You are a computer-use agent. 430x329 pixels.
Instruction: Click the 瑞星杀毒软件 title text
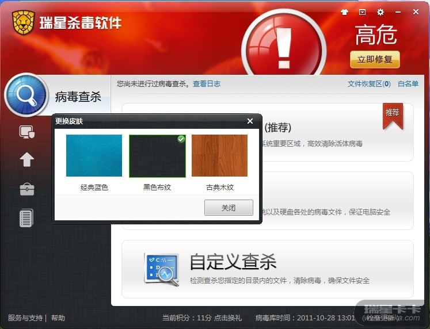click(81, 23)
